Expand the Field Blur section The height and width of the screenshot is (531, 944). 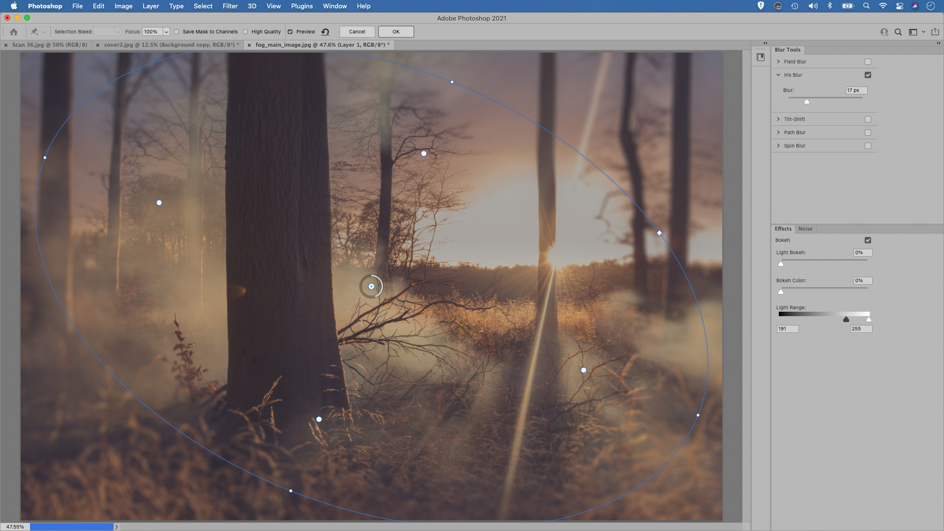click(x=778, y=62)
